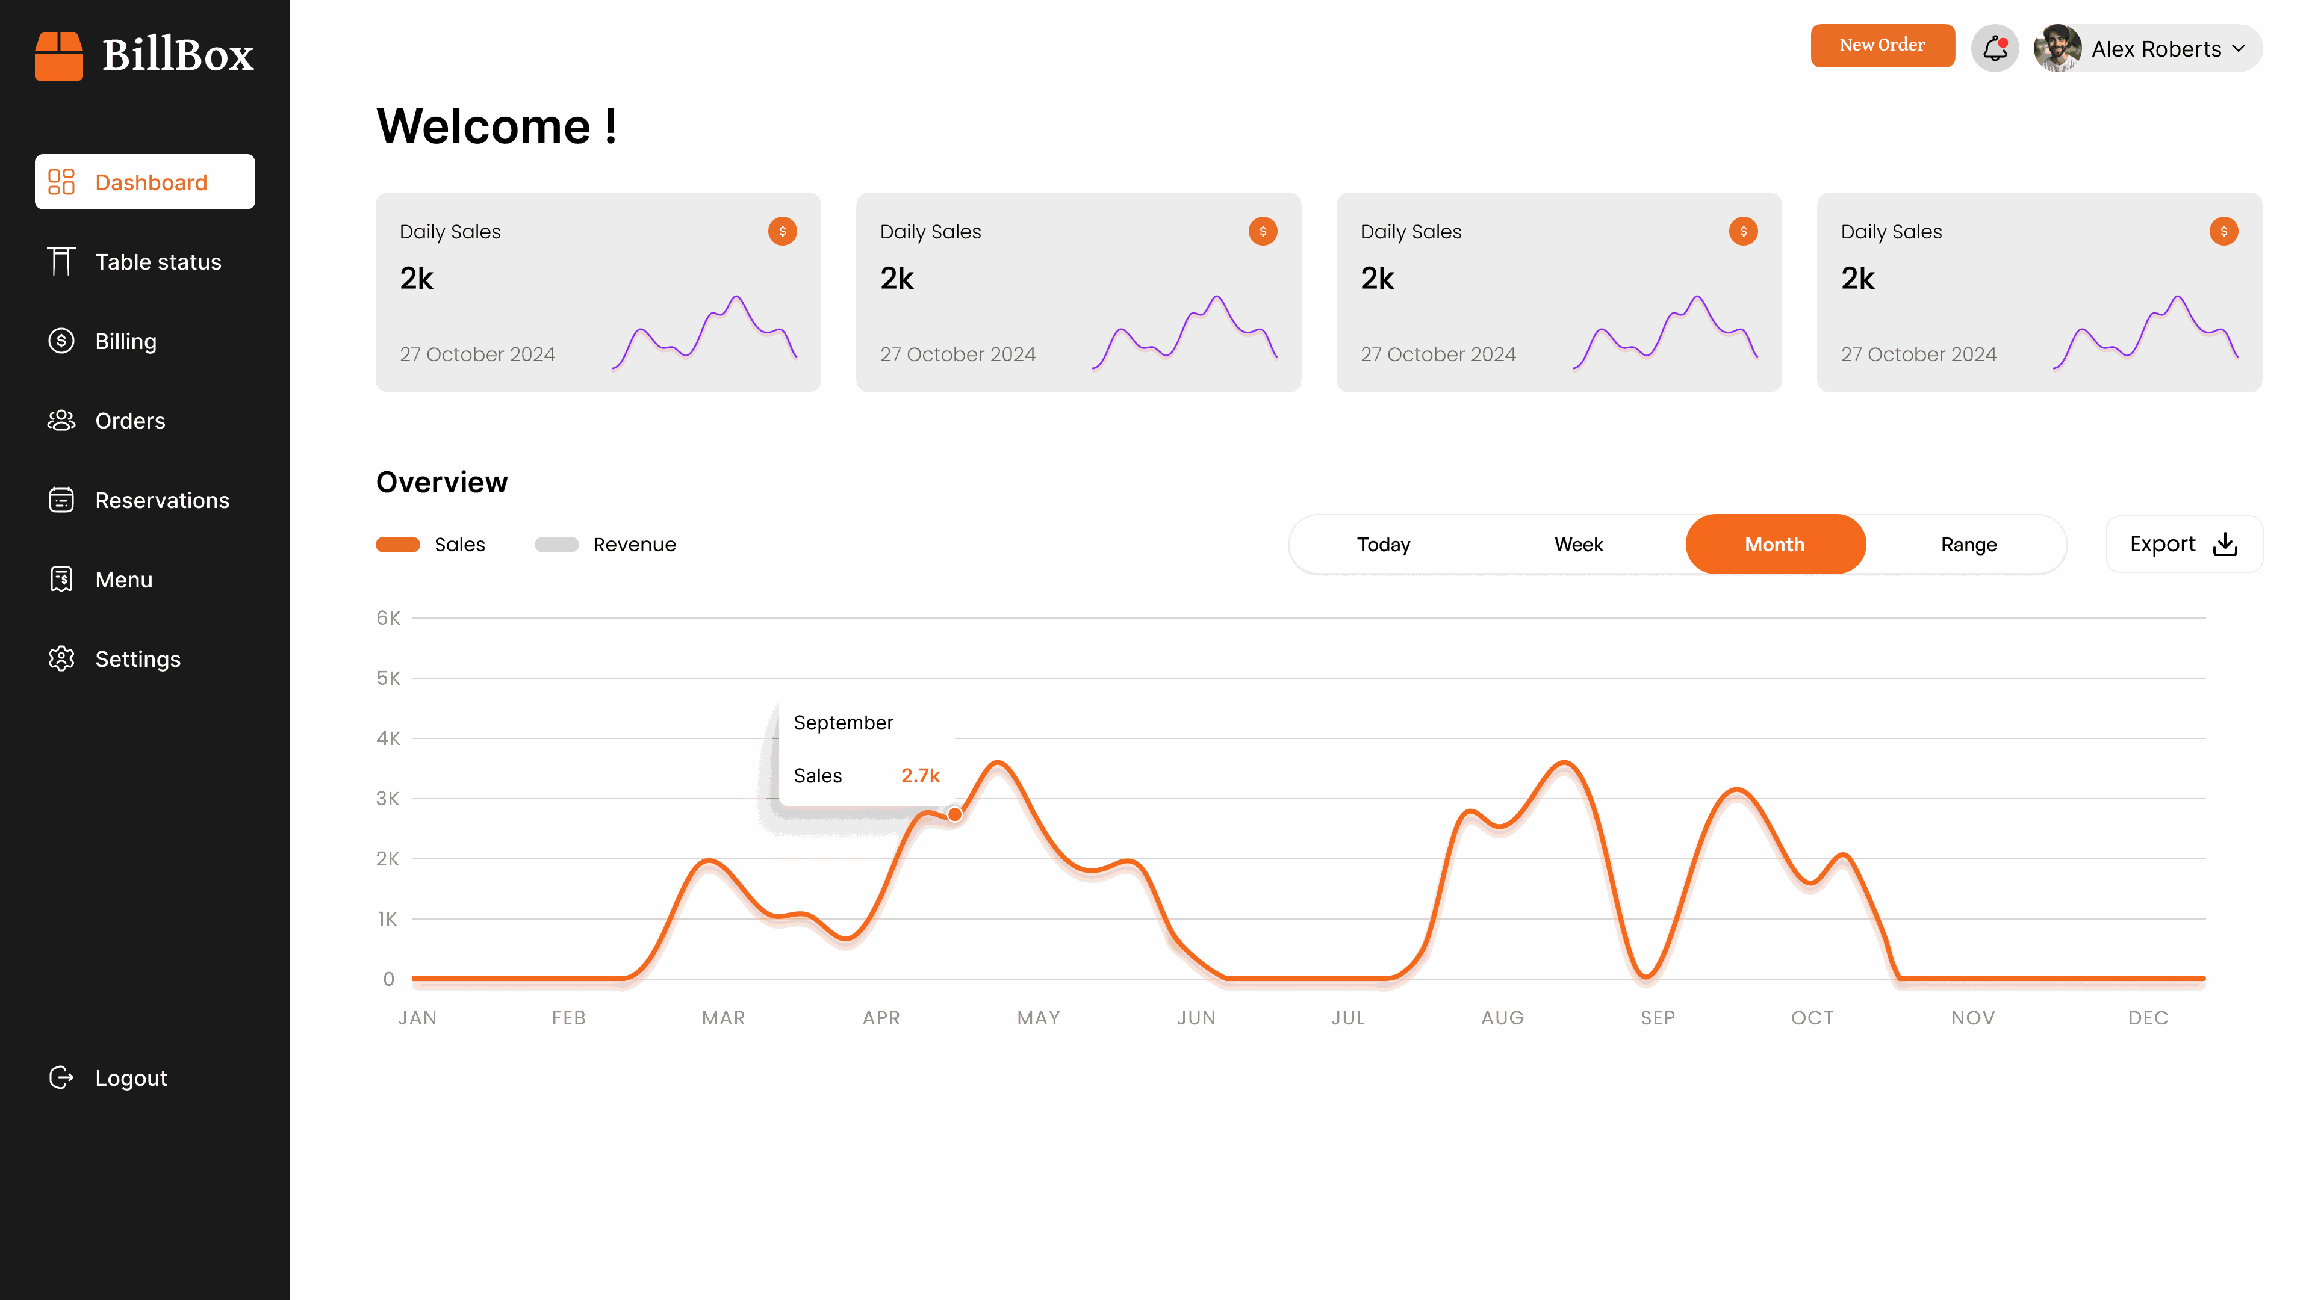Click the Logout arrow icon
The height and width of the screenshot is (1300, 2312).
[61, 1077]
